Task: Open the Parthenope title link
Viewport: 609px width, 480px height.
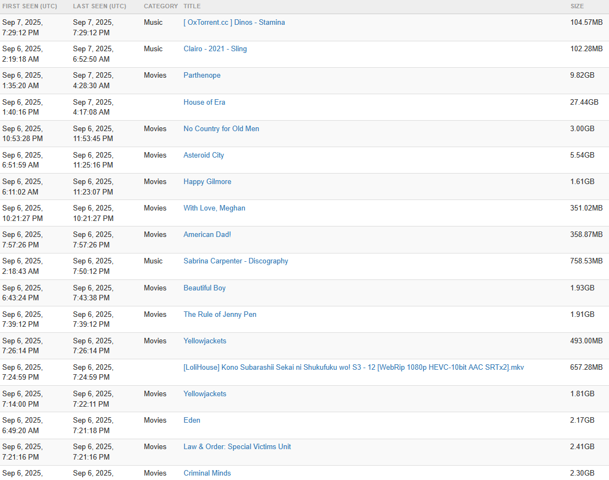Action: click(202, 75)
